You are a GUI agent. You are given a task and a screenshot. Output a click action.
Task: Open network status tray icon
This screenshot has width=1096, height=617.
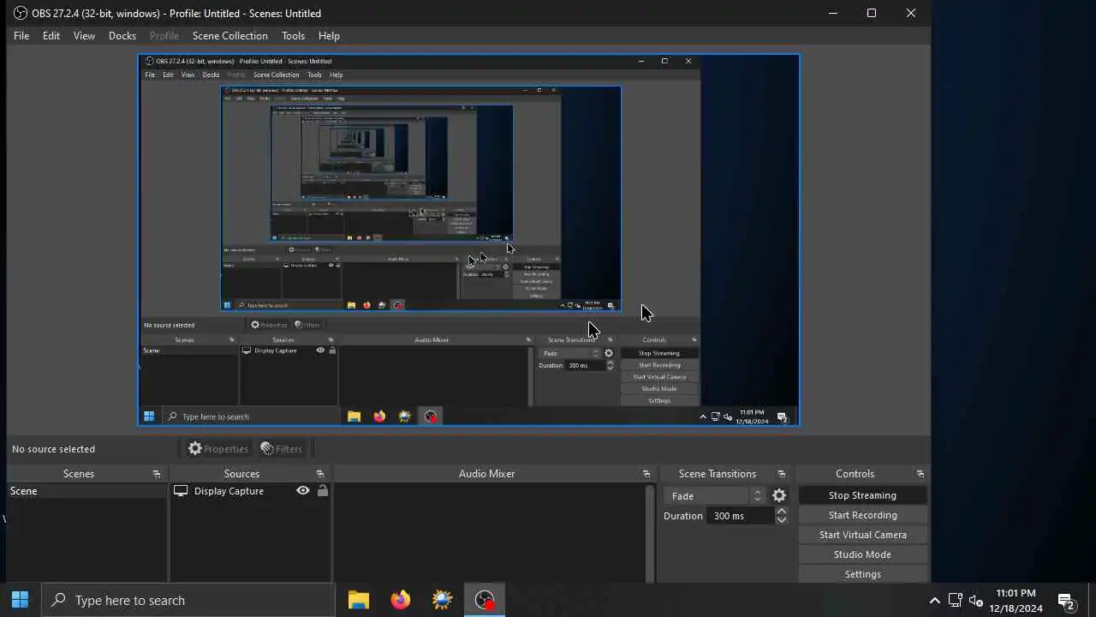[x=956, y=601]
